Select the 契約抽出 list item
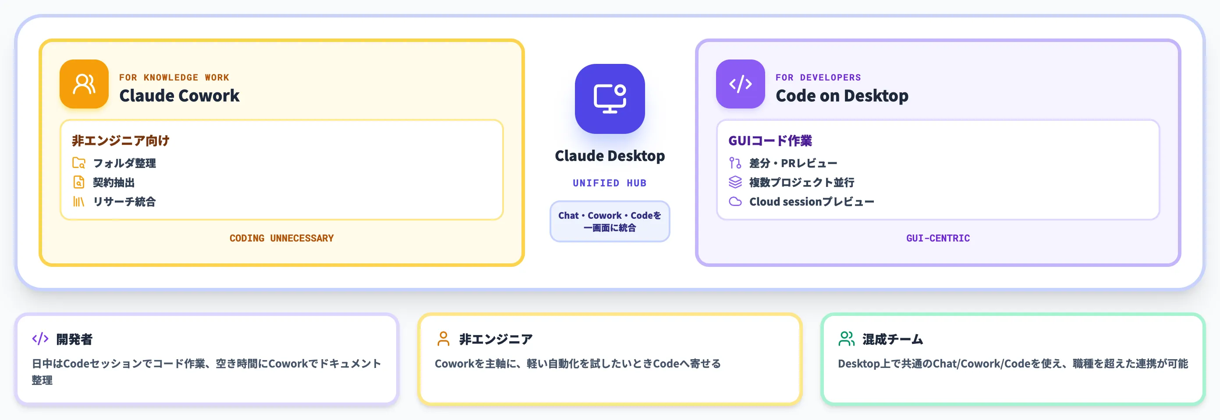Image resolution: width=1220 pixels, height=420 pixels. coord(104,182)
